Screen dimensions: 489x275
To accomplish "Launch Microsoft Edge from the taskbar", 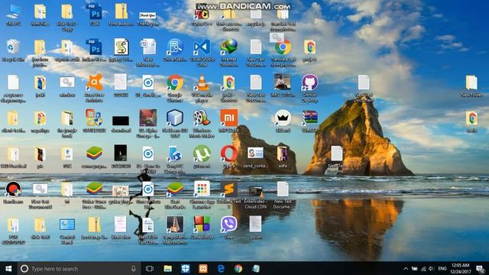I will (x=221, y=268).
